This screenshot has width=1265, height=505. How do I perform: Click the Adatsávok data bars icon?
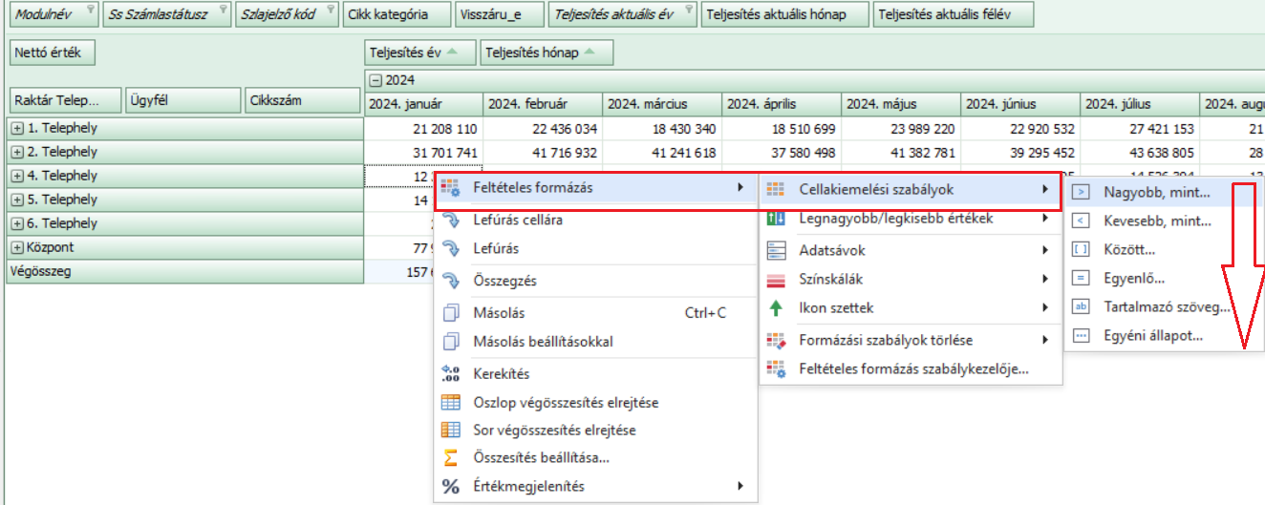click(x=776, y=251)
